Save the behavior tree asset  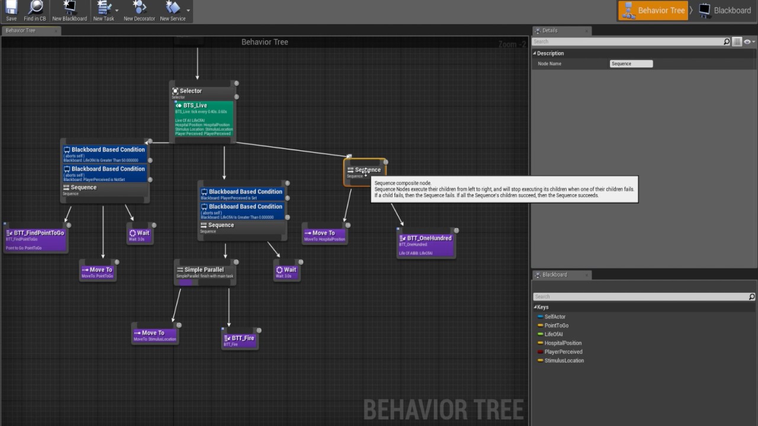11,11
